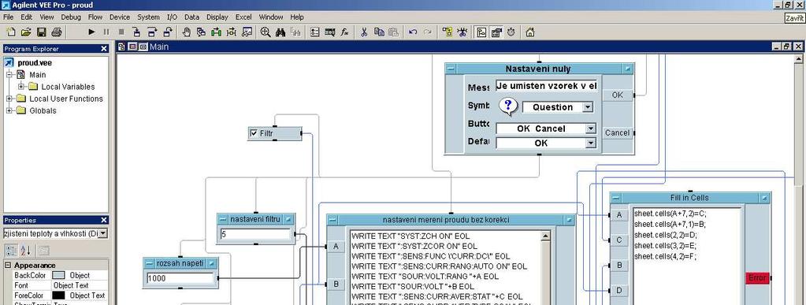Click the OK output of Nastaveni nuly
The image size is (806, 305).
618,95
